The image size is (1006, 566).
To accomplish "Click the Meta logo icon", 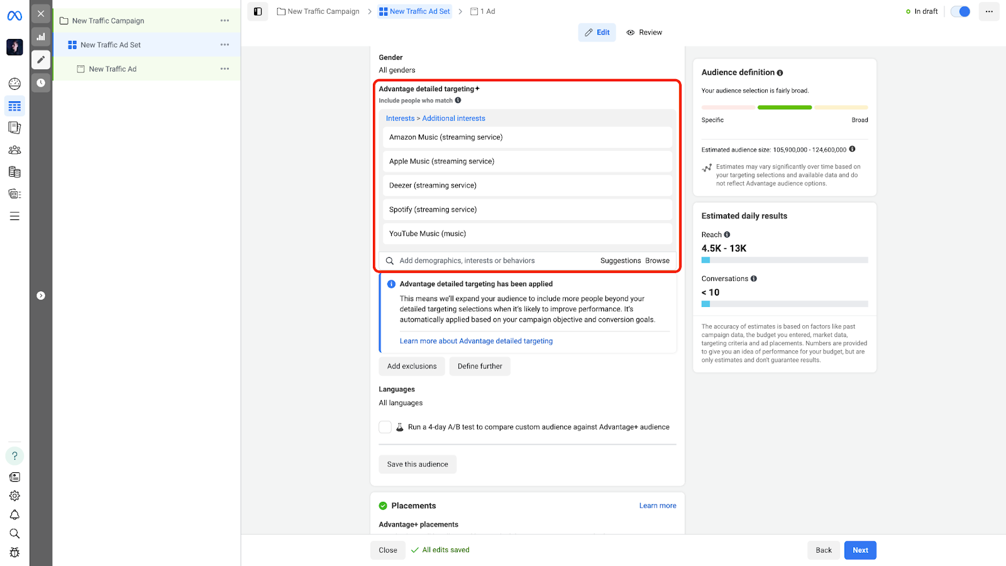I will [x=14, y=16].
